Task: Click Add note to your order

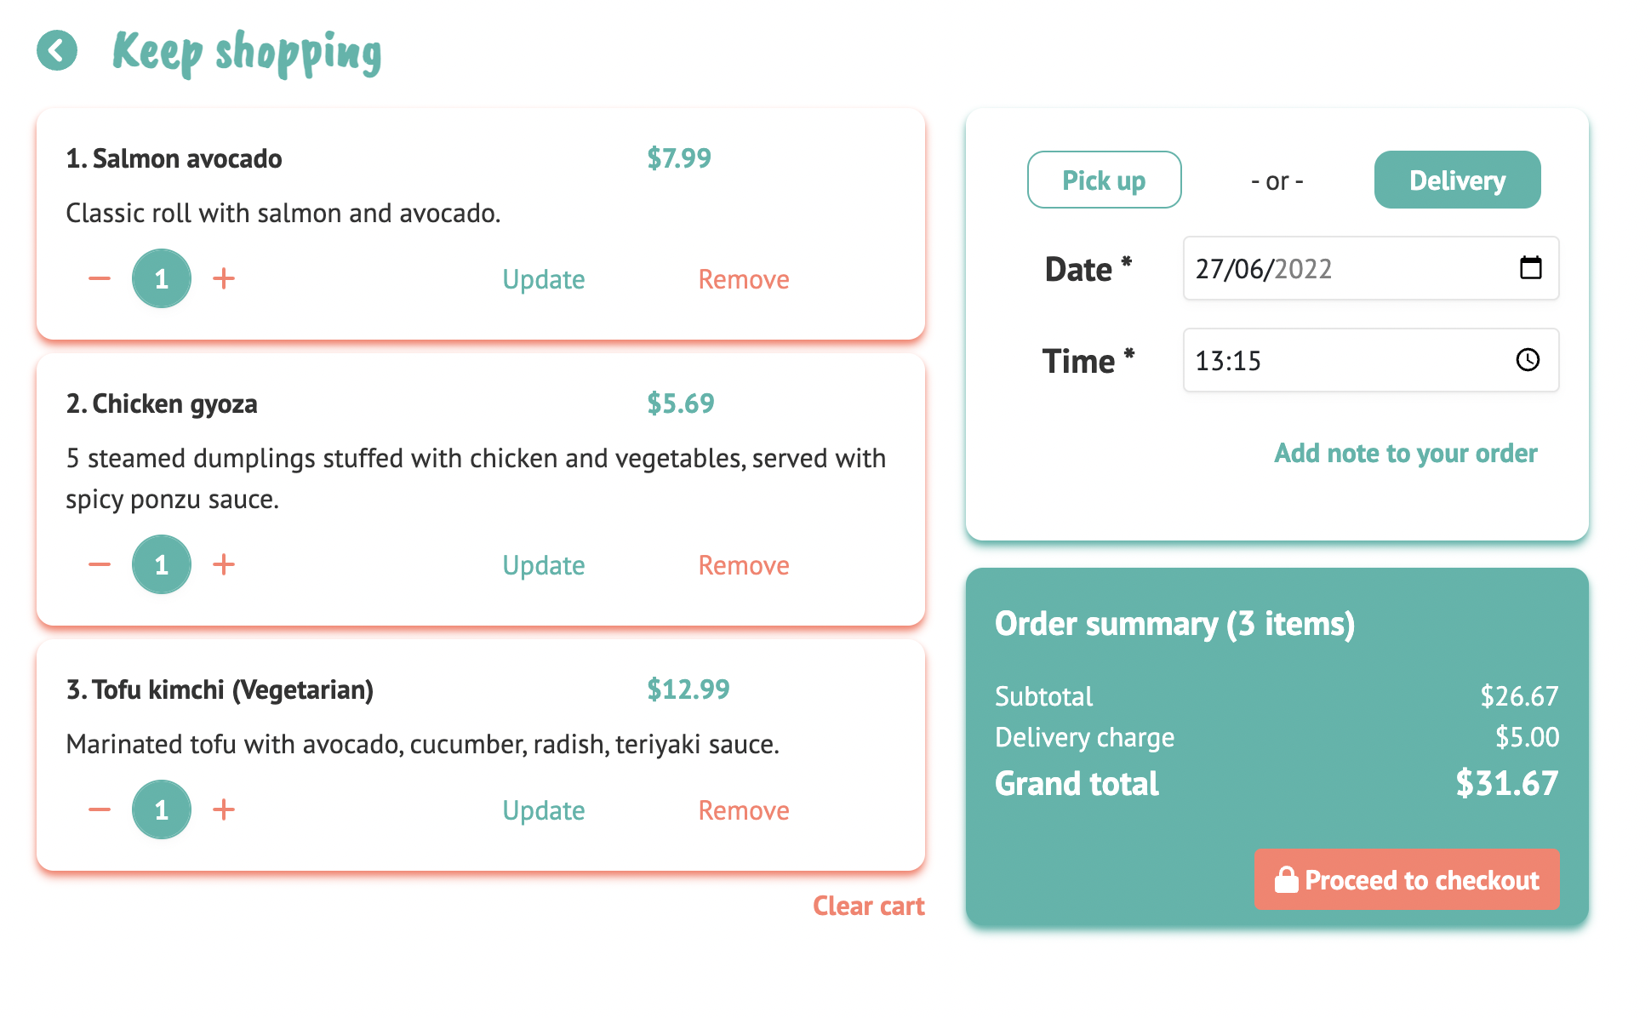Action: 1405,453
